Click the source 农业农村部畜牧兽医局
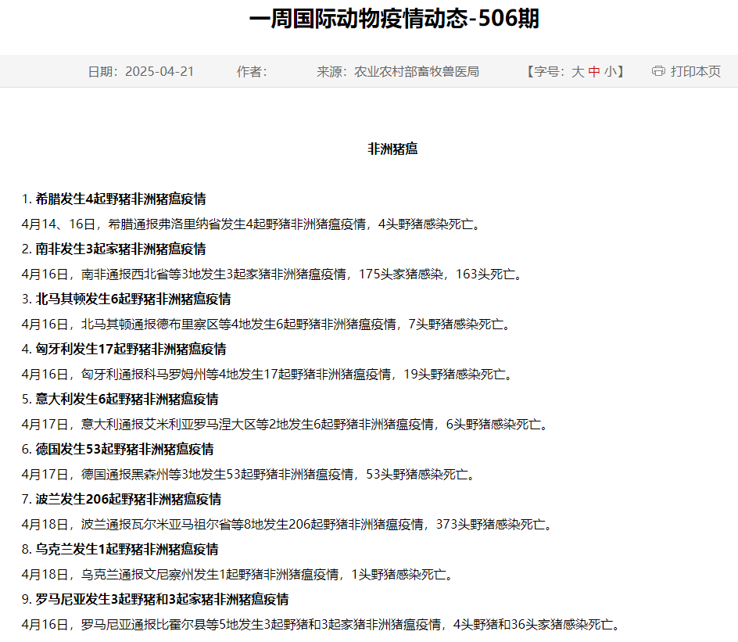The image size is (738, 642). click(417, 71)
